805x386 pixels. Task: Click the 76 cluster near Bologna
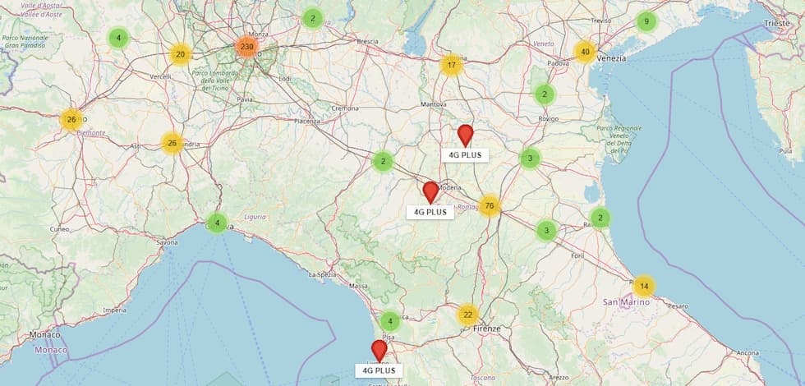490,206
